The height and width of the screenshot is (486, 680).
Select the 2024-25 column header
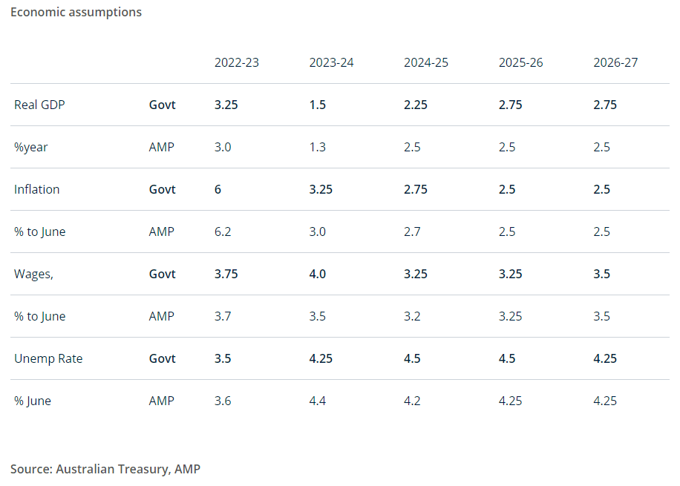tap(426, 62)
